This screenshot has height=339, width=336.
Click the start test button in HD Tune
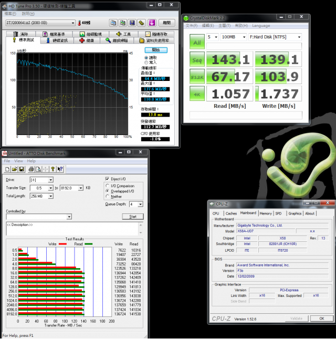click(156, 50)
